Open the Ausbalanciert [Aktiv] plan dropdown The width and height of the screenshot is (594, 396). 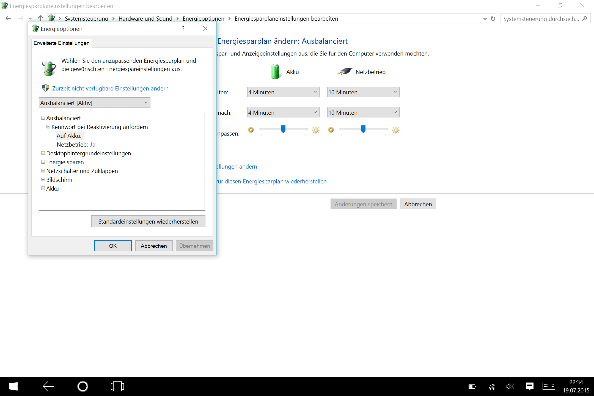95,103
